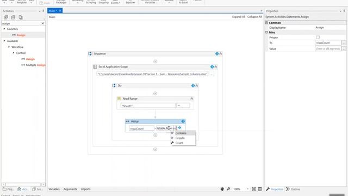Click the DisplayName value Assign
The image size is (348, 196).
click(320, 28)
